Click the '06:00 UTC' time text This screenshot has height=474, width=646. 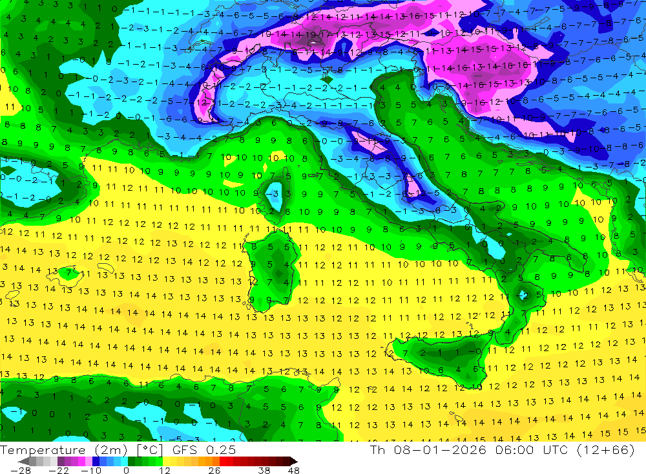click(533, 449)
